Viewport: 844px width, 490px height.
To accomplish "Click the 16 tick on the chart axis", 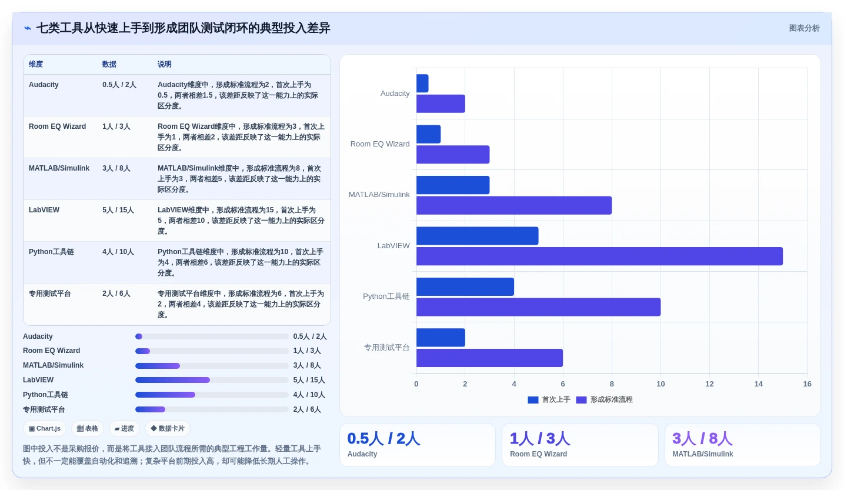I will 807,384.
